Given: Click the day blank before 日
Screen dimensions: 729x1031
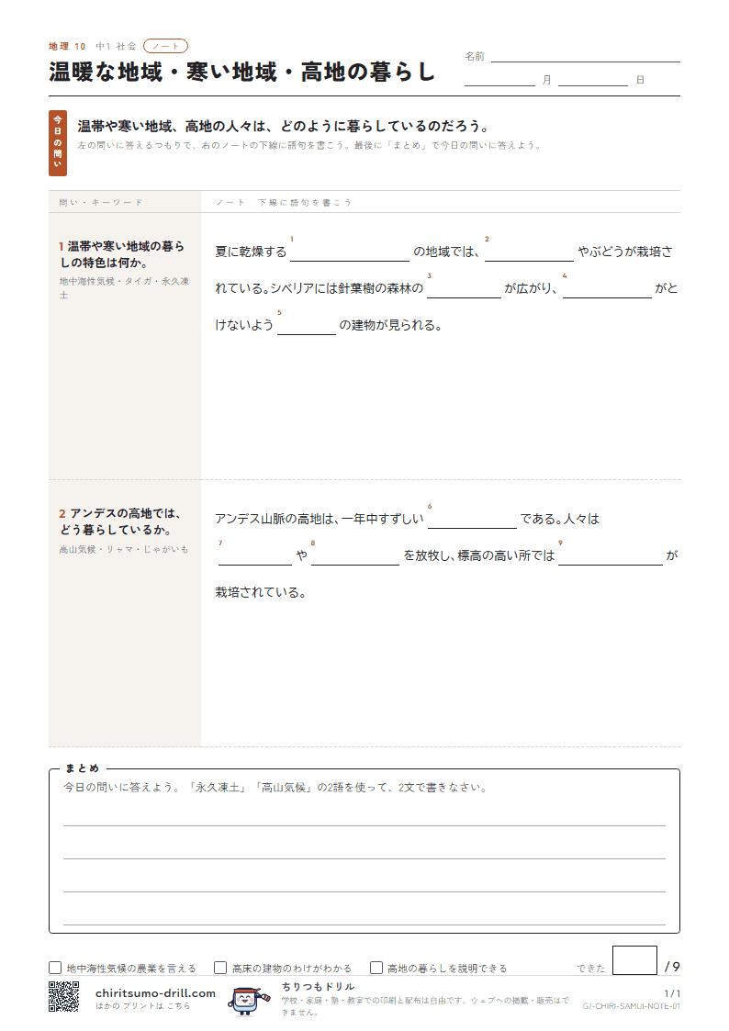Looking at the screenshot, I should (x=593, y=80).
